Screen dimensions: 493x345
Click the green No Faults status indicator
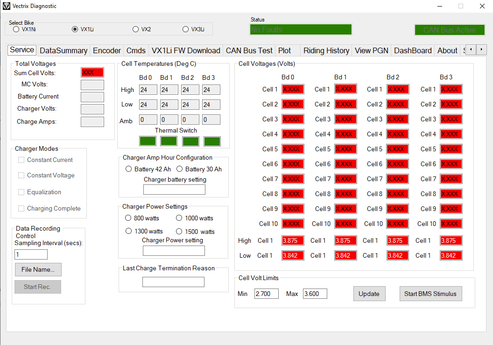click(301, 29)
